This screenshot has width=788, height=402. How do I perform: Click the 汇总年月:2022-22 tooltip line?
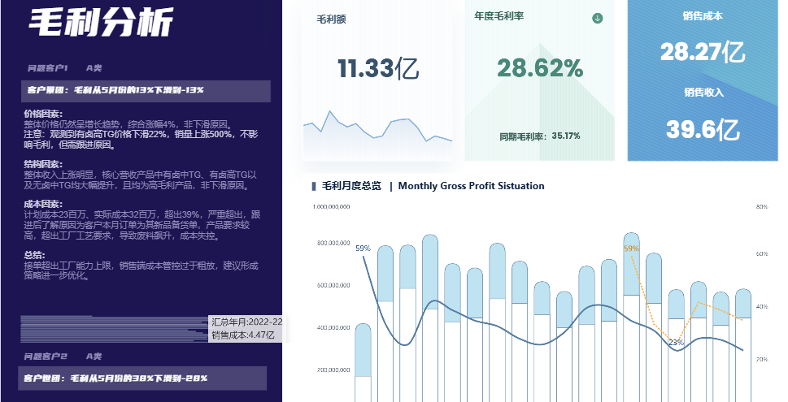point(246,322)
